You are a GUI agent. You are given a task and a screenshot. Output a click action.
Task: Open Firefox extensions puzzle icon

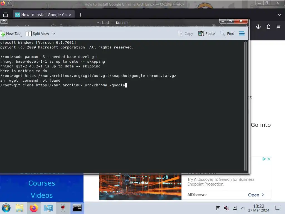[x=268, y=27]
